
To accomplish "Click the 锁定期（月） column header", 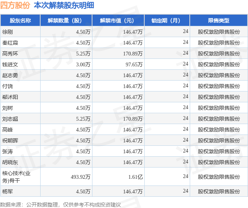I will pos(167,20).
